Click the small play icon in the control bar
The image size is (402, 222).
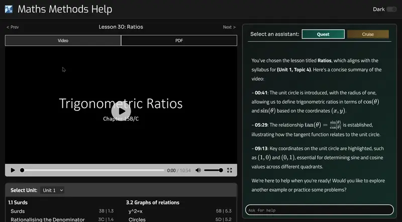tap(13, 170)
